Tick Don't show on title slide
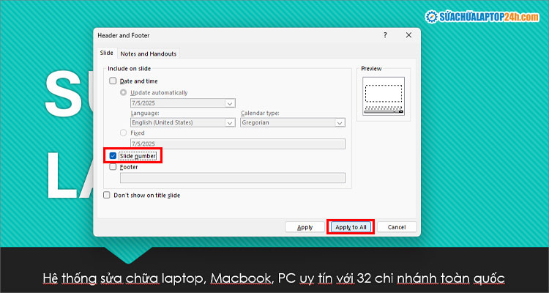The width and height of the screenshot is (549, 293). 106,196
